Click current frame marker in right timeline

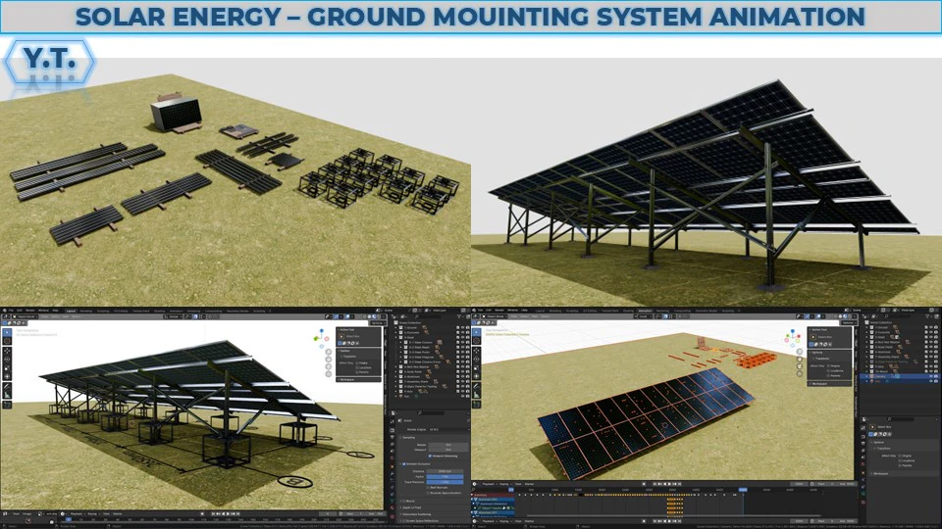[743, 490]
